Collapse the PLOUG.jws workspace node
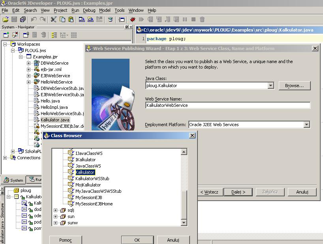The height and width of the screenshot is (244, 323). coord(13,50)
